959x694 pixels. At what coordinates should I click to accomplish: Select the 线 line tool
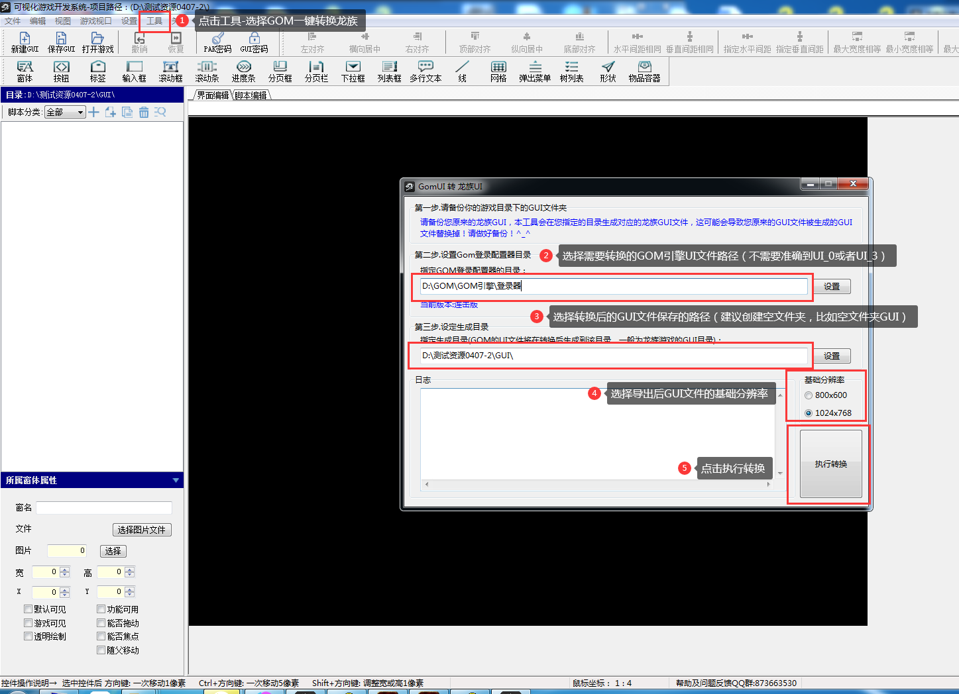point(462,72)
